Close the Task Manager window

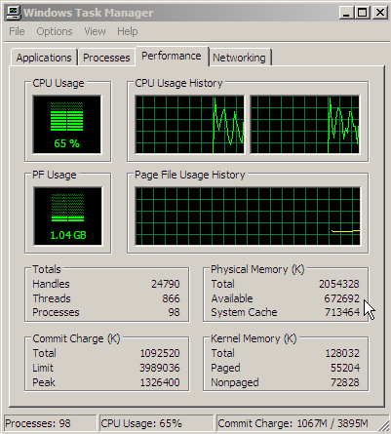(379, 13)
